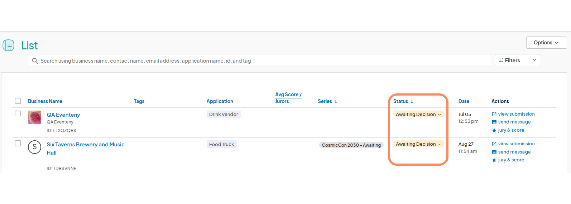Click the star icon in Six Taverns Brewery row
571x204 pixels.
[494, 160]
